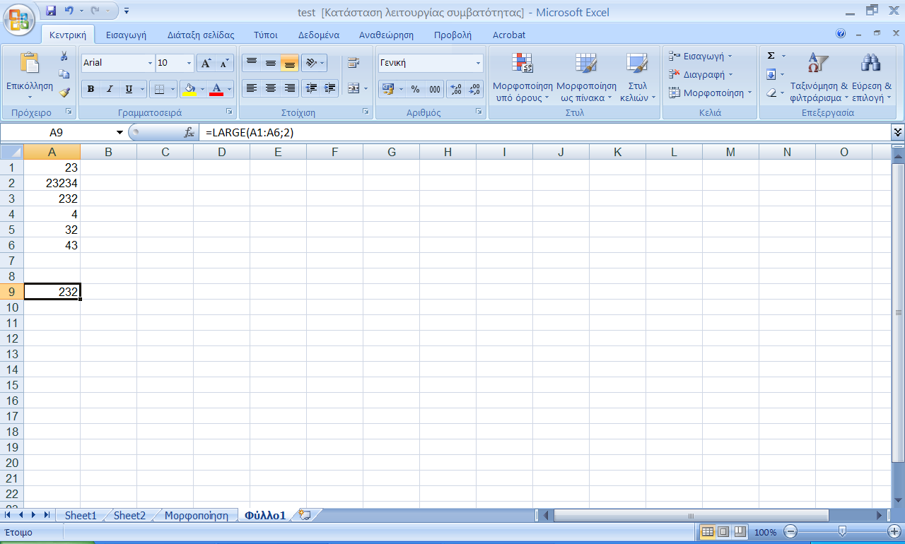The height and width of the screenshot is (544, 905).
Task: Open the Find & Select (Εύρεση & επιλογή) binoculars
Action: (x=871, y=76)
